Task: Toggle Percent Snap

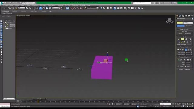Action: pyautogui.click(x=78, y=8)
